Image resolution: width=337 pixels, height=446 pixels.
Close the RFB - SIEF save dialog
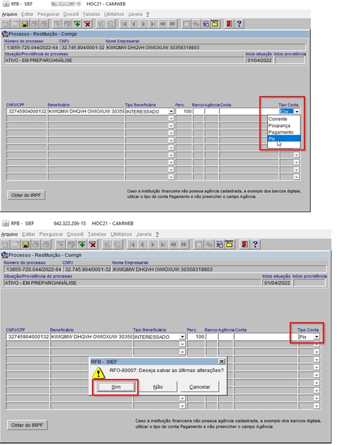(x=222, y=361)
